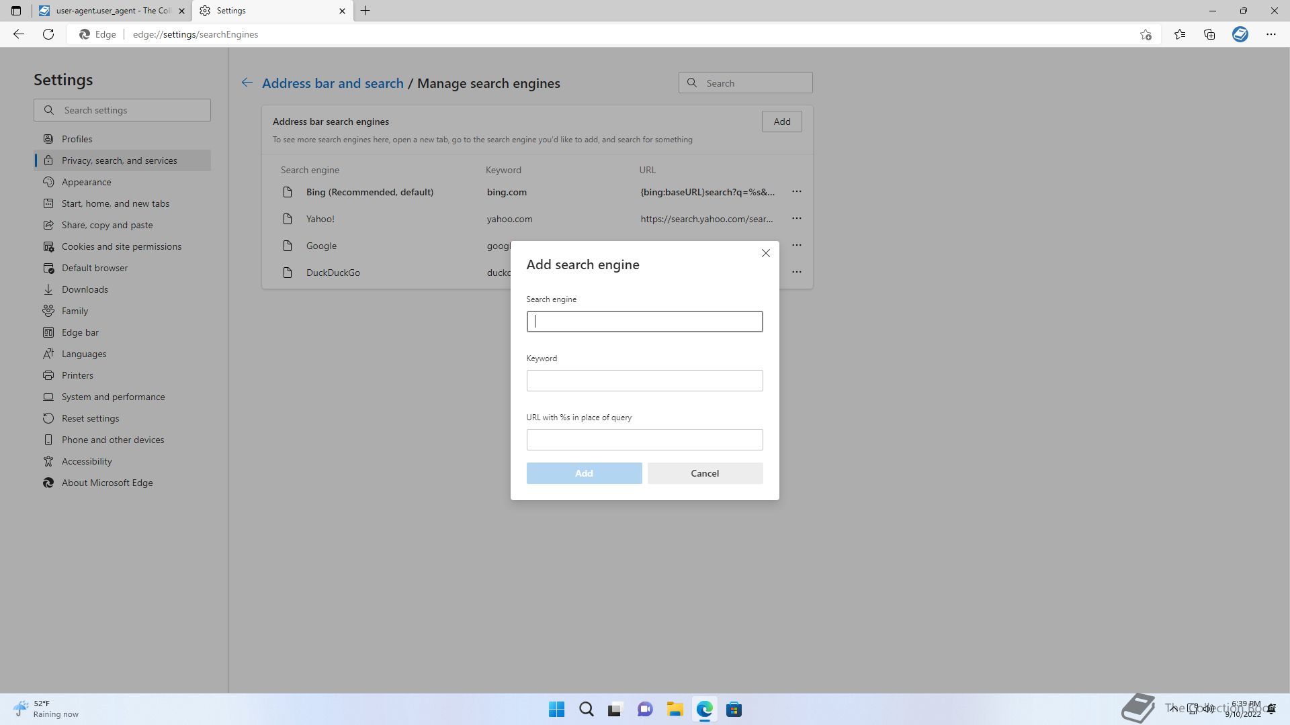Open the Favorites list icon
The width and height of the screenshot is (1290, 725).
click(x=1180, y=34)
